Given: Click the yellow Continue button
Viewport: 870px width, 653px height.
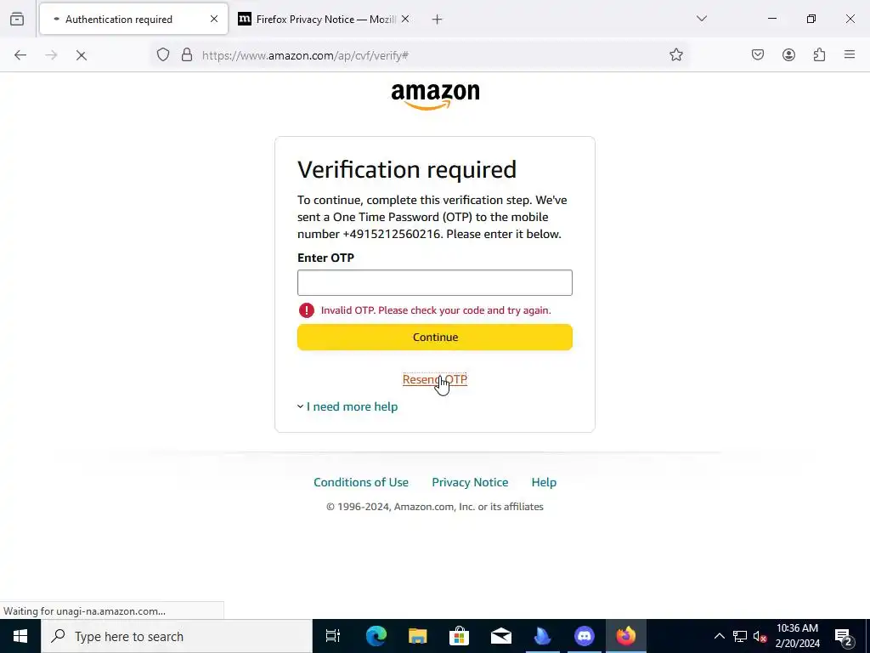Looking at the screenshot, I should (x=435, y=337).
